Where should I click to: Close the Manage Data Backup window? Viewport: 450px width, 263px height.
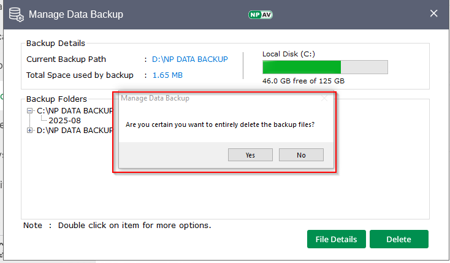pos(433,13)
